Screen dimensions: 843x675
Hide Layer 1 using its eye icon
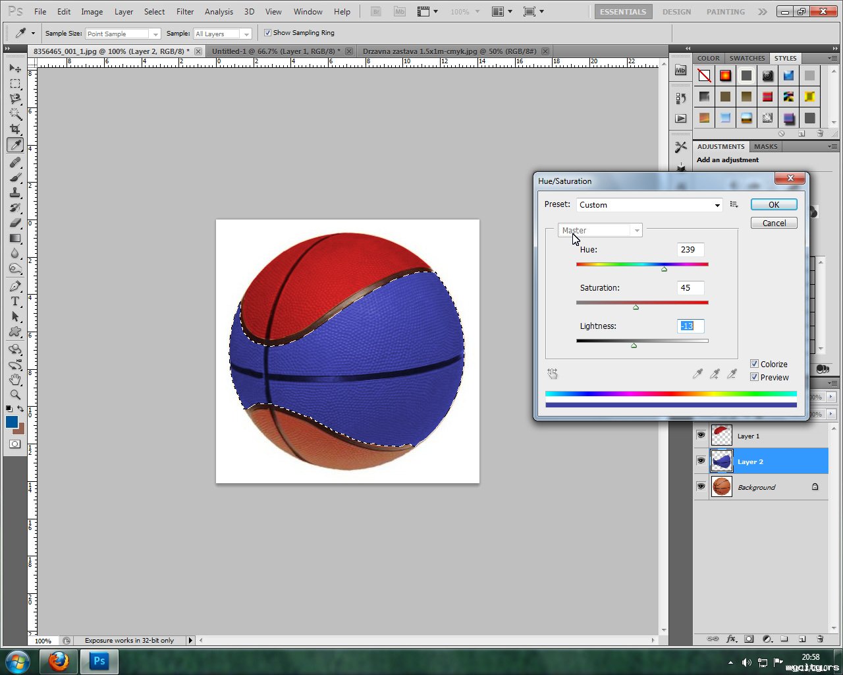point(701,436)
